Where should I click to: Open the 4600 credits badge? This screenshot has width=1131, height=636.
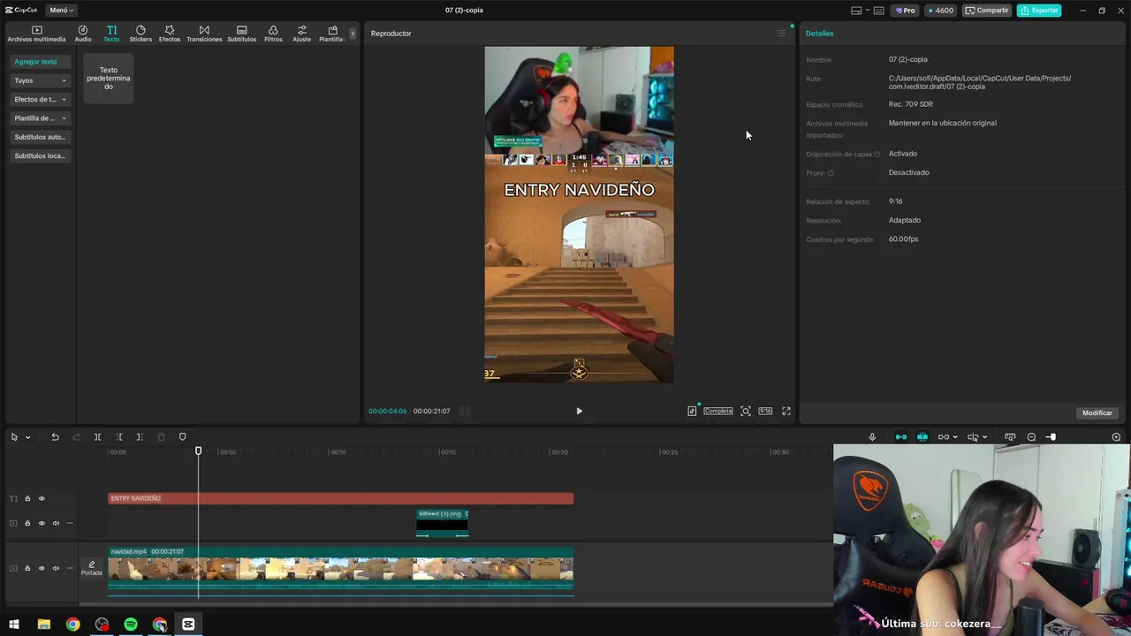(x=940, y=11)
